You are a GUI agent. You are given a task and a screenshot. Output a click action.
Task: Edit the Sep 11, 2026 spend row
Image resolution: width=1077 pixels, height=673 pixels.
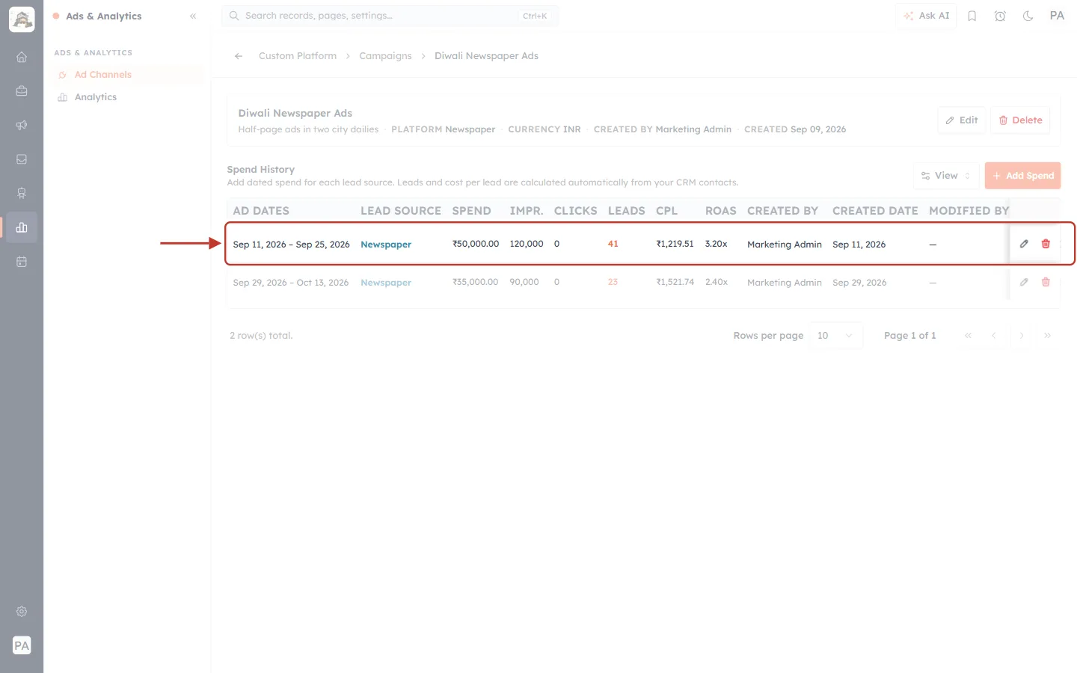(x=1024, y=244)
